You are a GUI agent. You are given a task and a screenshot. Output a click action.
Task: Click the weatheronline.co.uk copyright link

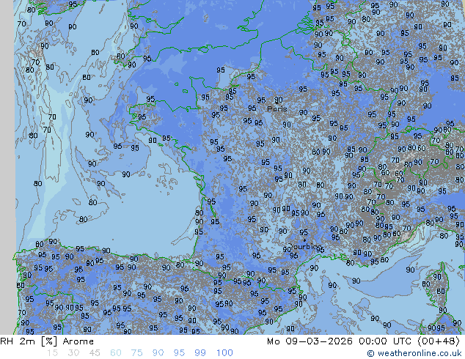pyautogui.click(x=414, y=353)
